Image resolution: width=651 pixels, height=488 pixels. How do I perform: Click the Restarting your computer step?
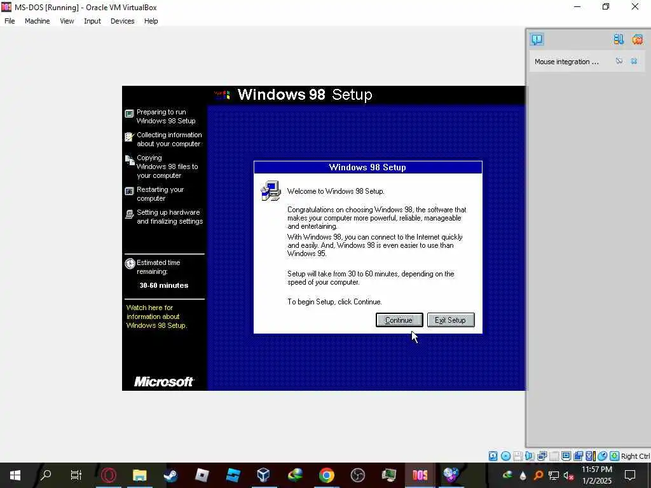pyautogui.click(x=154, y=194)
